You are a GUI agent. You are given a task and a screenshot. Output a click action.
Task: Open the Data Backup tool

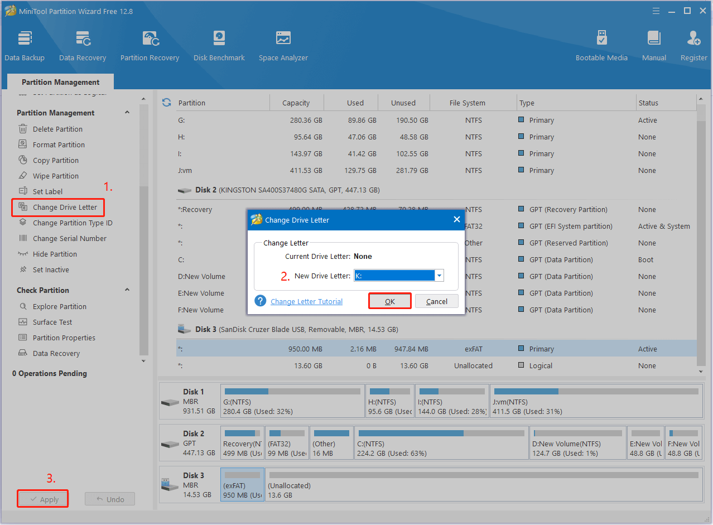pyautogui.click(x=25, y=46)
